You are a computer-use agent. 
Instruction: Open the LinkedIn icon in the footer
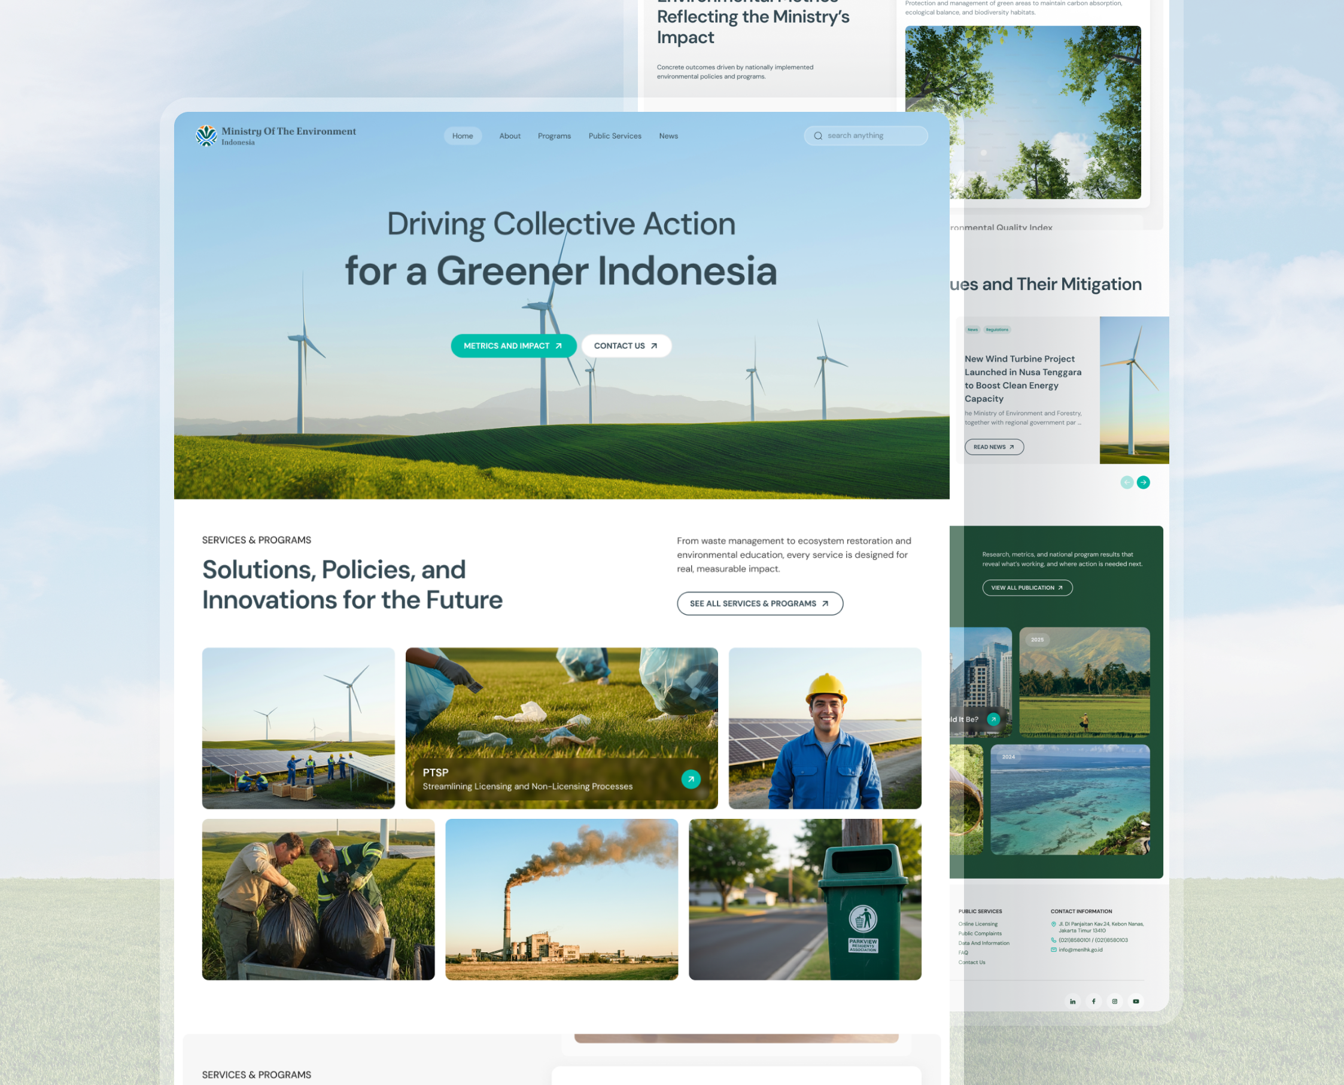tap(1072, 1001)
